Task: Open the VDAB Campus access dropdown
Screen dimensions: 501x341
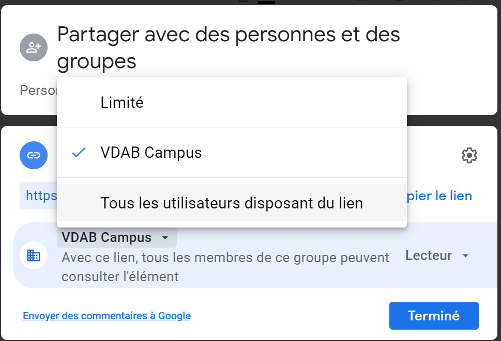Action: click(117, 238)
